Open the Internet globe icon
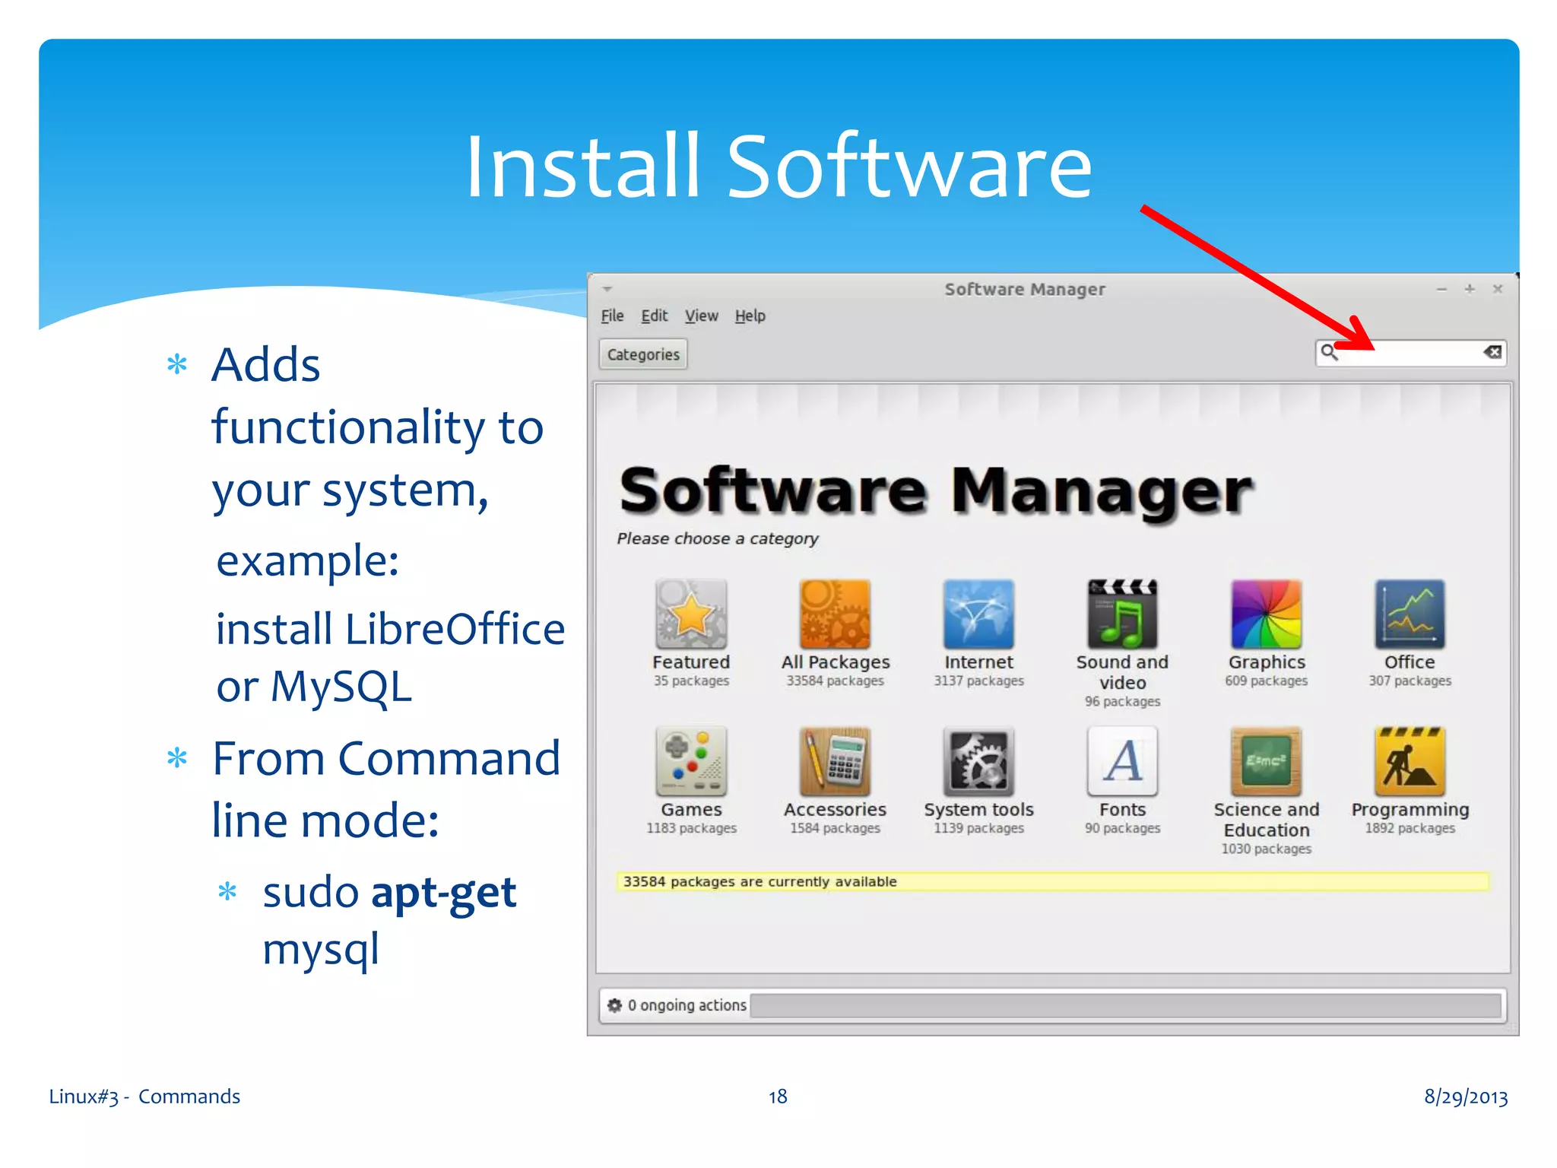 [978, 614]
